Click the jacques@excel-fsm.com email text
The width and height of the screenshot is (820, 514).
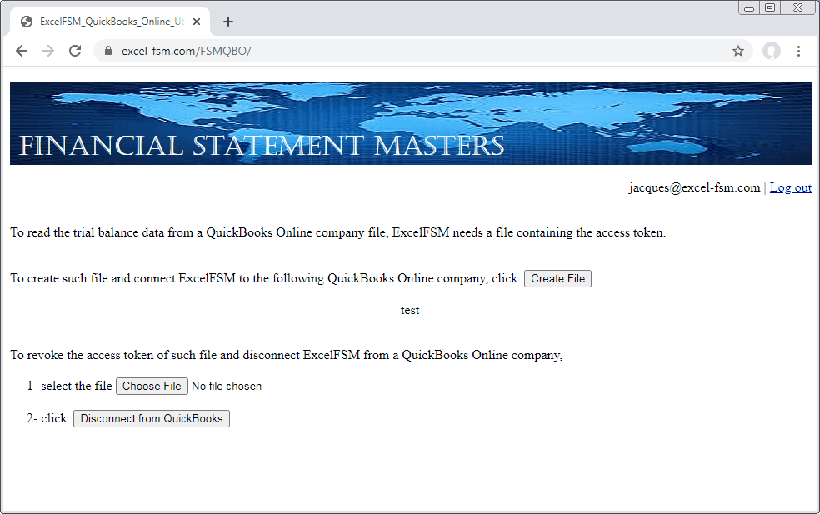point(694,187)
